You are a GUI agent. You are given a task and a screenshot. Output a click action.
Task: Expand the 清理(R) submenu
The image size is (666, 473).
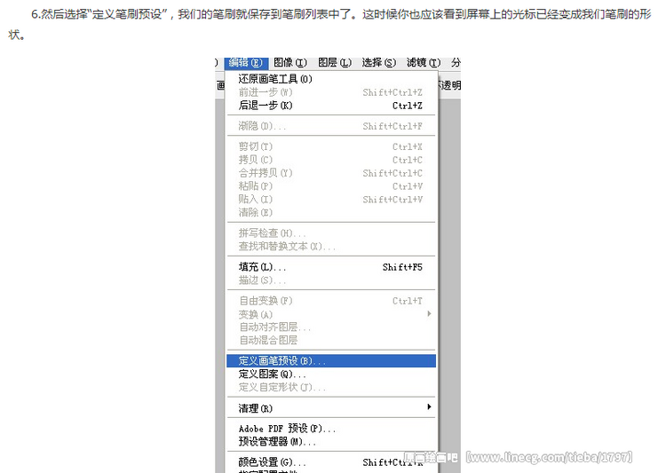(x=331, y=408)
